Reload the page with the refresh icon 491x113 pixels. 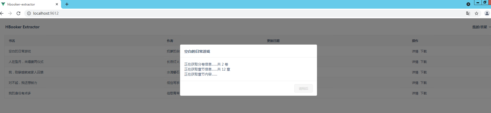point(18,13)
